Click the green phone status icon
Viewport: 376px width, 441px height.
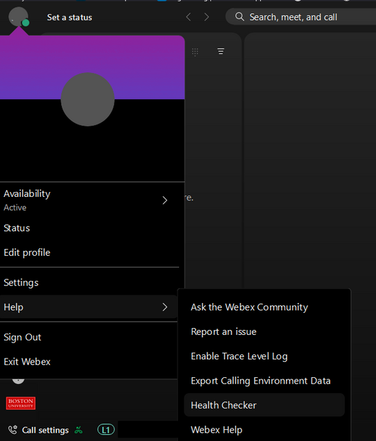click(78, 430)
